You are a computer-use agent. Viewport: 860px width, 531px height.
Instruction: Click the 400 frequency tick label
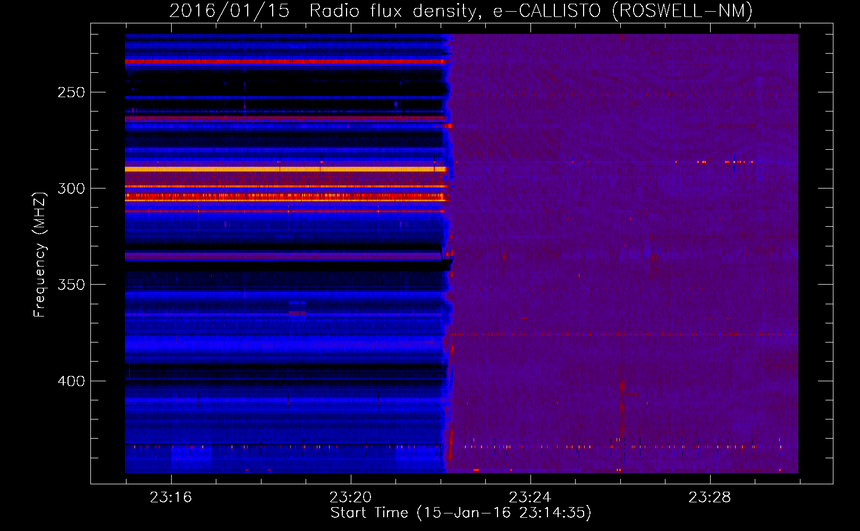[71, 381]
